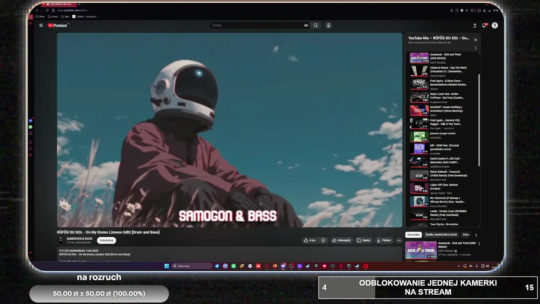Open the playlist panel three-dot menu
Screen dimensions: 540x304
click(x=475, y=48)
